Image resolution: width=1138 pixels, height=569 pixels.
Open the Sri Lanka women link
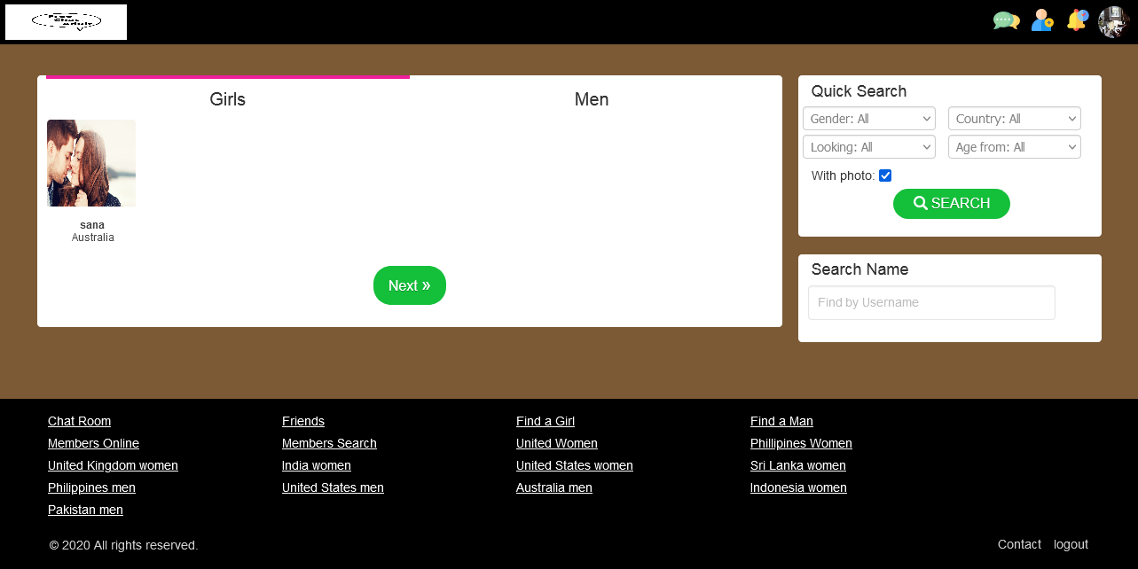(798, 465)
